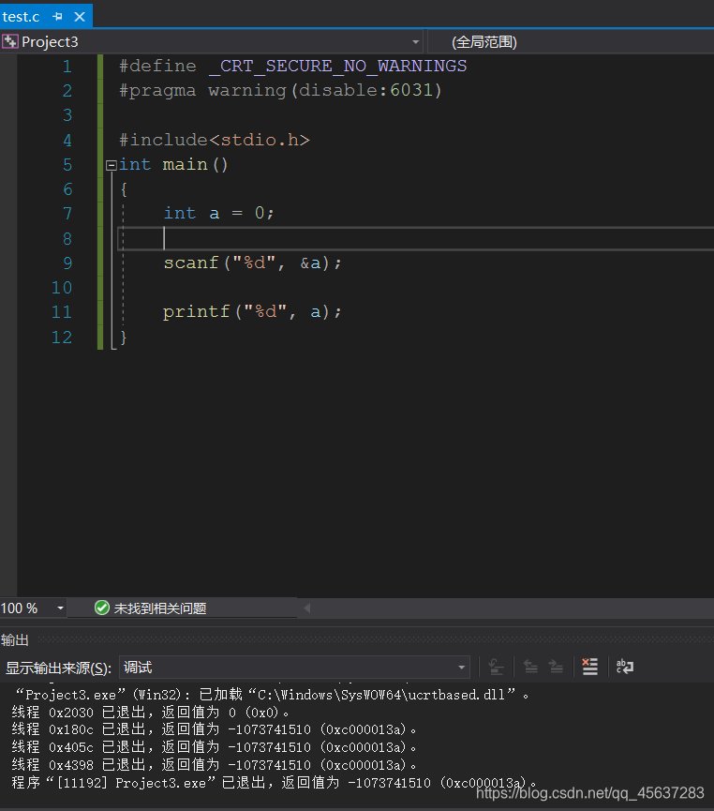The image size is (714, 811).
Task: Click the thread 0x2030 exited output line
Action: click(x=150, y=713)
